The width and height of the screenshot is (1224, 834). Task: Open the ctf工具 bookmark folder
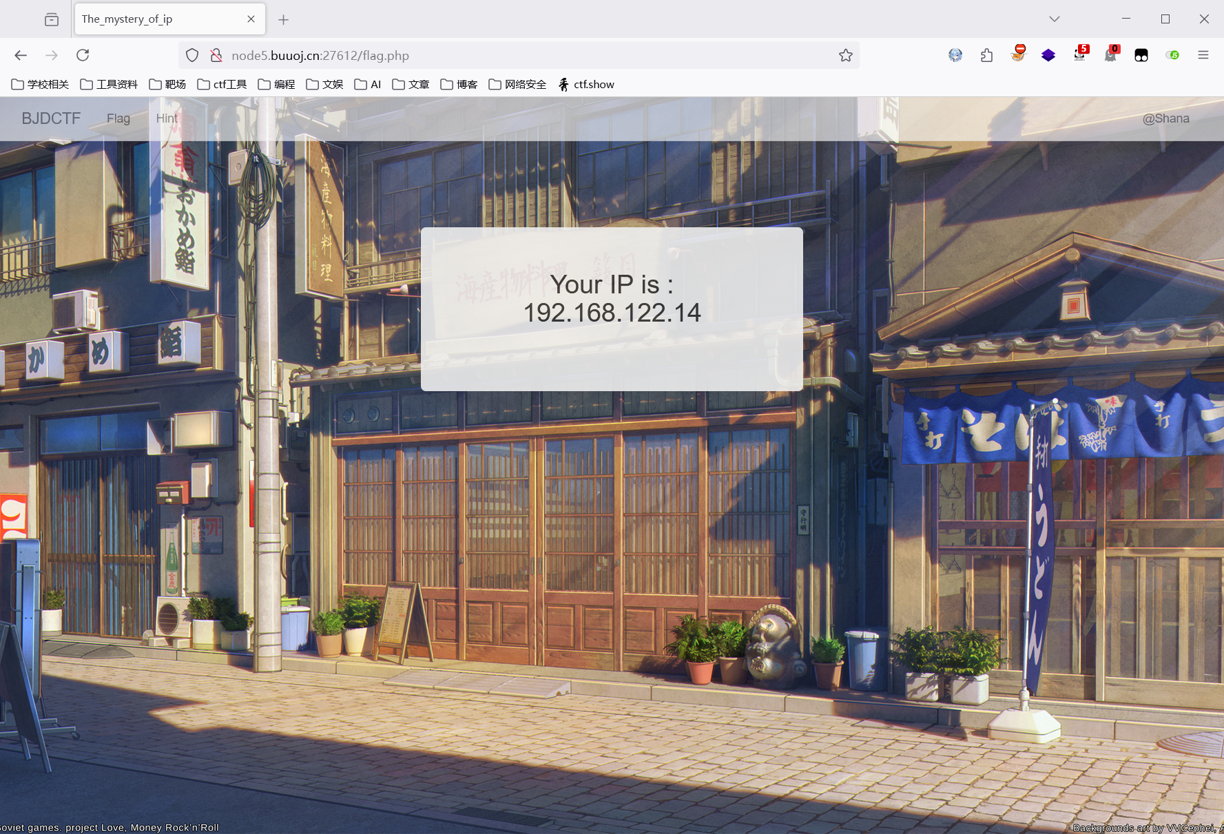[222, 84]
